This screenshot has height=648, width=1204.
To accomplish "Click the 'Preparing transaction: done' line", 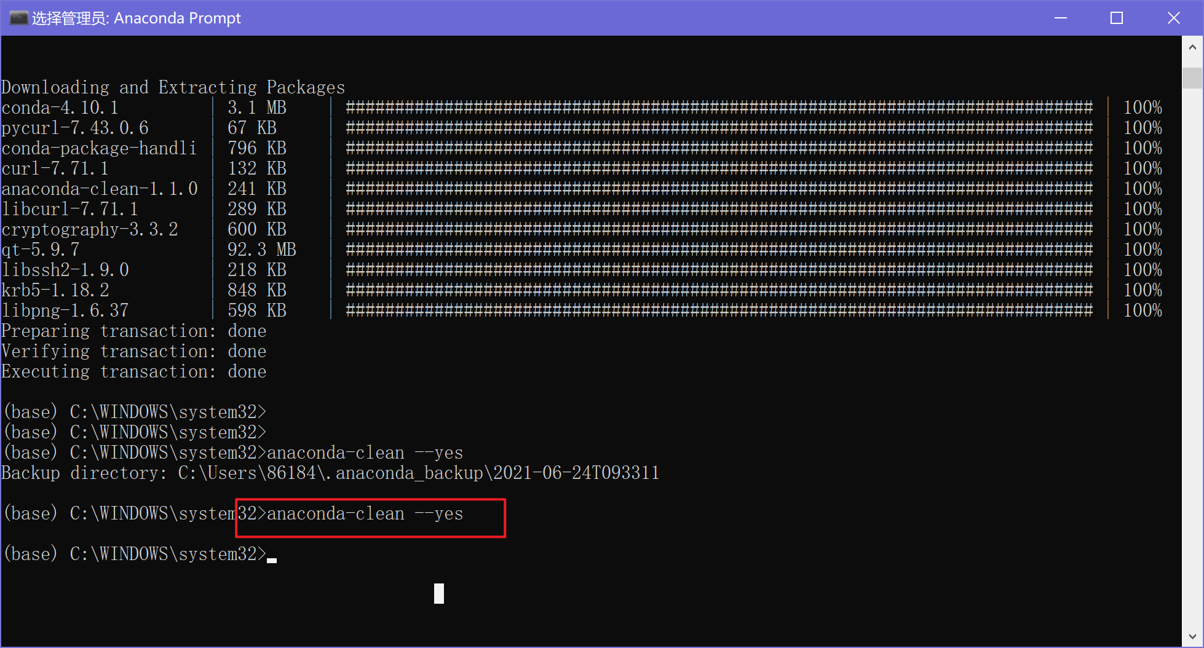I will (134, 331).
